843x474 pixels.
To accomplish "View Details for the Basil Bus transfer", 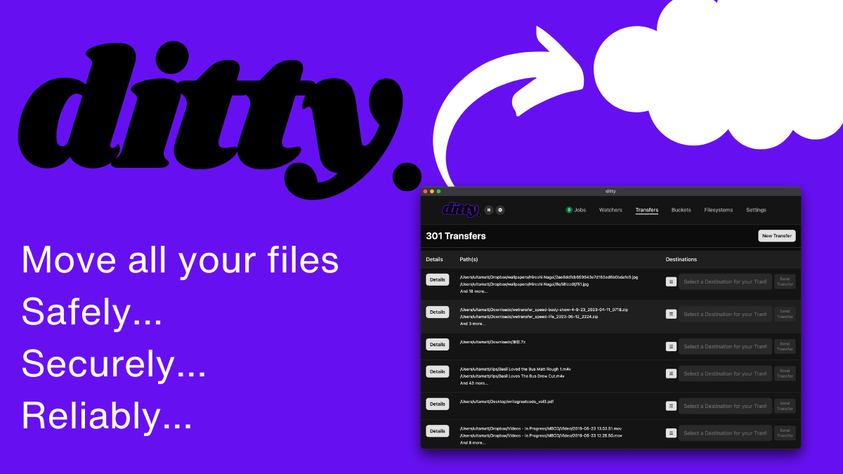I will 437,373.
